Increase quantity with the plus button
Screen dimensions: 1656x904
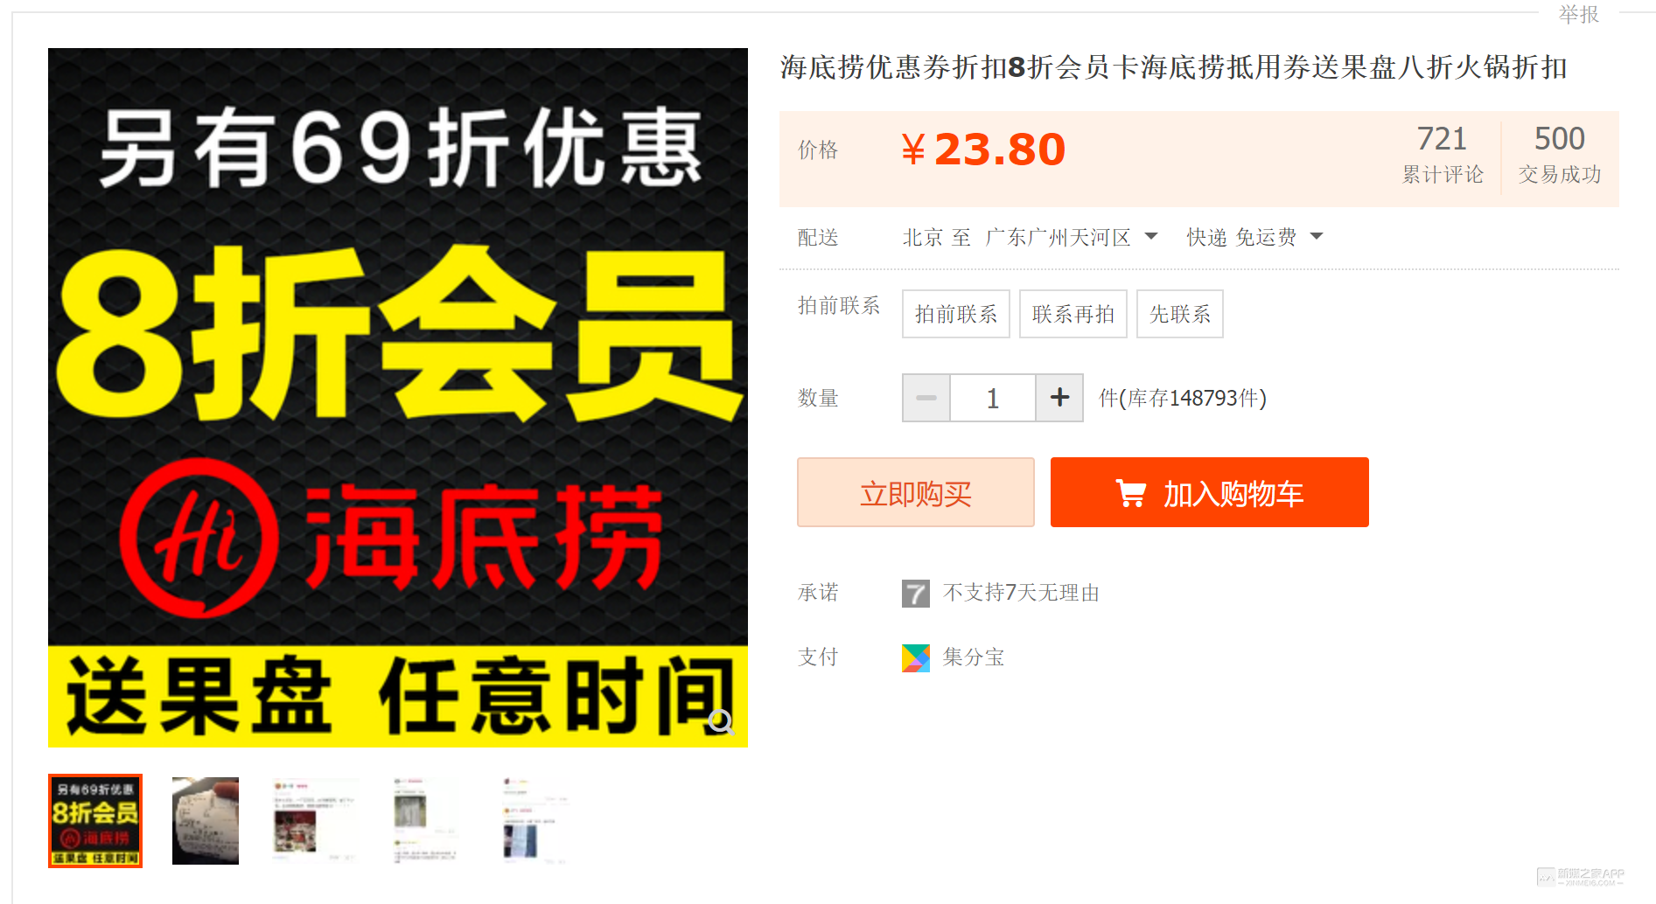point(1059,398)
